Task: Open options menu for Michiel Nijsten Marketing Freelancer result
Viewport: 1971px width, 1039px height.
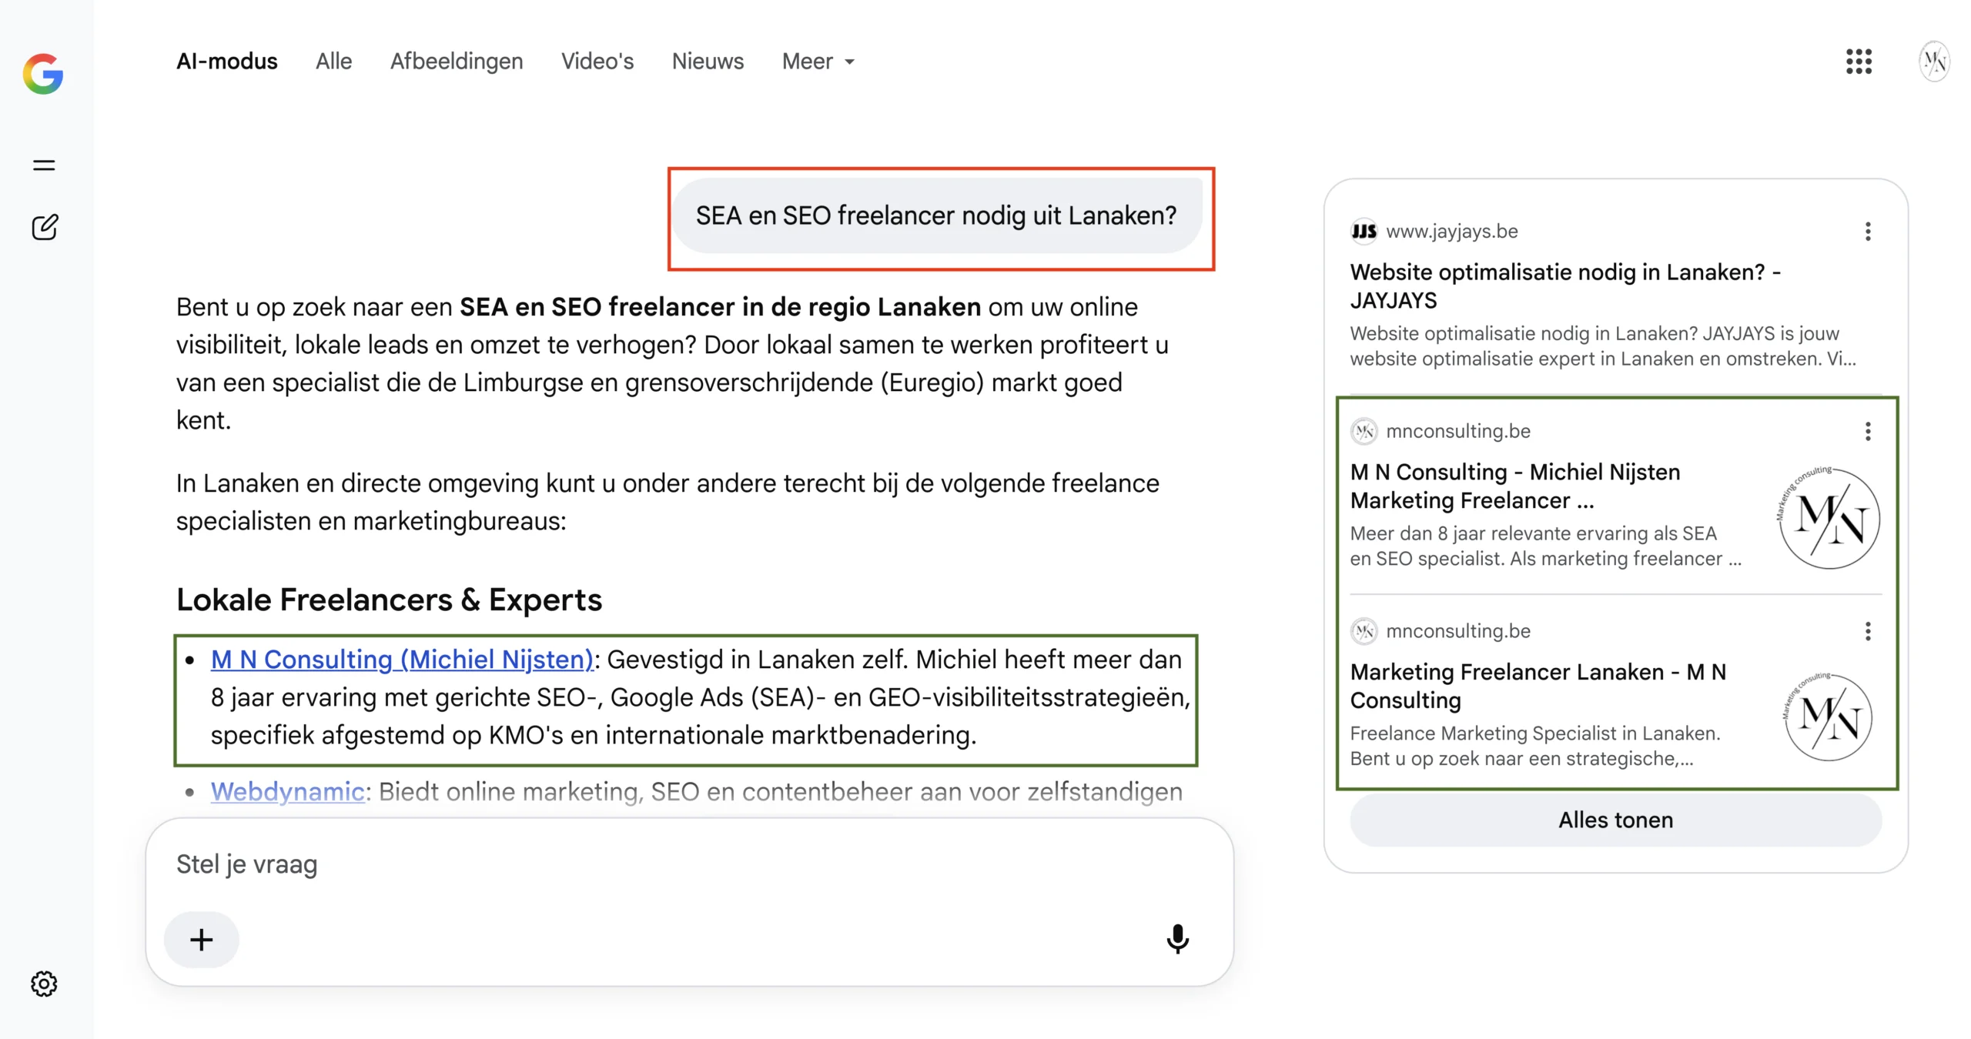Action: 1868,432
